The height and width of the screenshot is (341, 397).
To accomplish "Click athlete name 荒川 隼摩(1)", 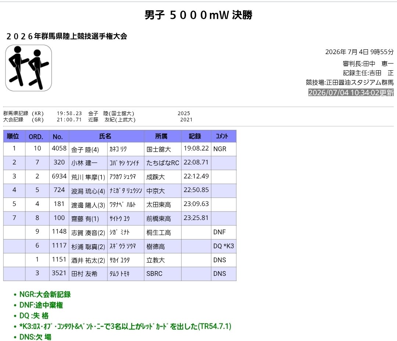I will 88,177.
